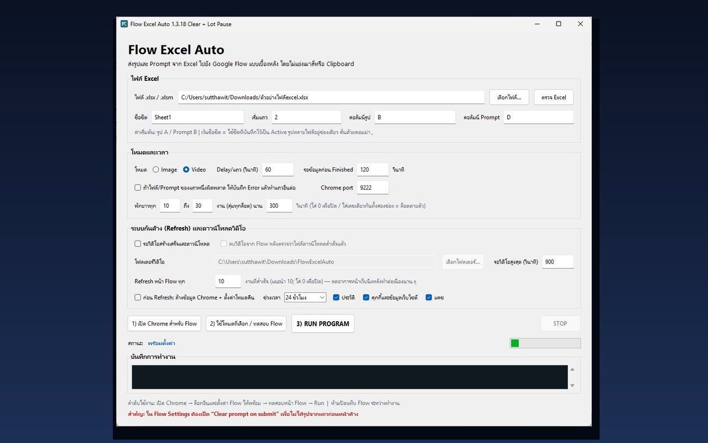Image resolution: width=708 pixels, height=443 pixels.
Task: Enable the wait for video download checkbox
Action: coord(138,243)
